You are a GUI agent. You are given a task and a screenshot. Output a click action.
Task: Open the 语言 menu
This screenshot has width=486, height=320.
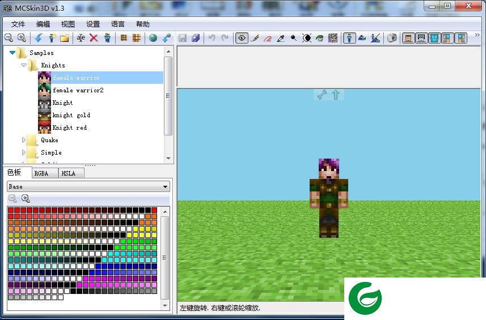[x=118, y=24]
